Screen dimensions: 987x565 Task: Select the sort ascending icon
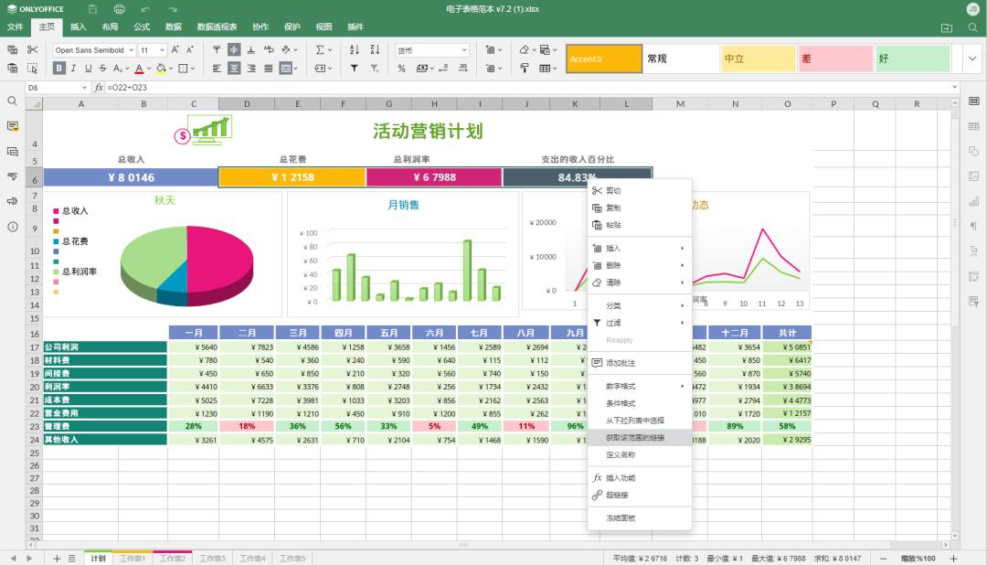point(355,49)
